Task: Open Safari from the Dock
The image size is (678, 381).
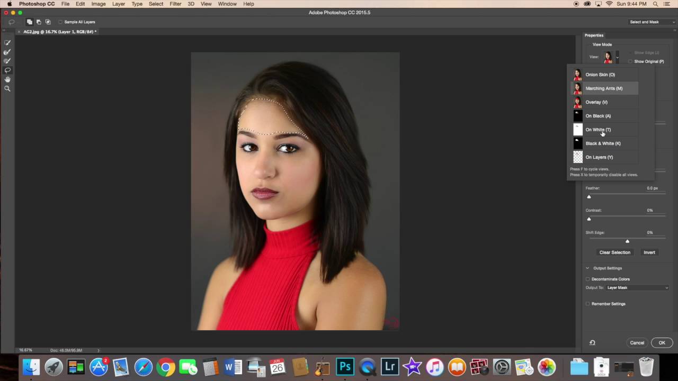Action: [144, 367]
